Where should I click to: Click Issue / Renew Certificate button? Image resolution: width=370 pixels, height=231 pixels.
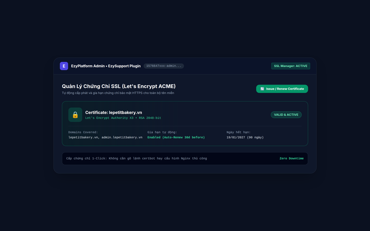point(282,89)
